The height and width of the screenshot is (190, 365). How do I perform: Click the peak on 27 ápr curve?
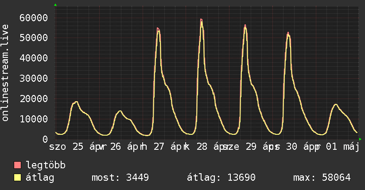(158, 28)
